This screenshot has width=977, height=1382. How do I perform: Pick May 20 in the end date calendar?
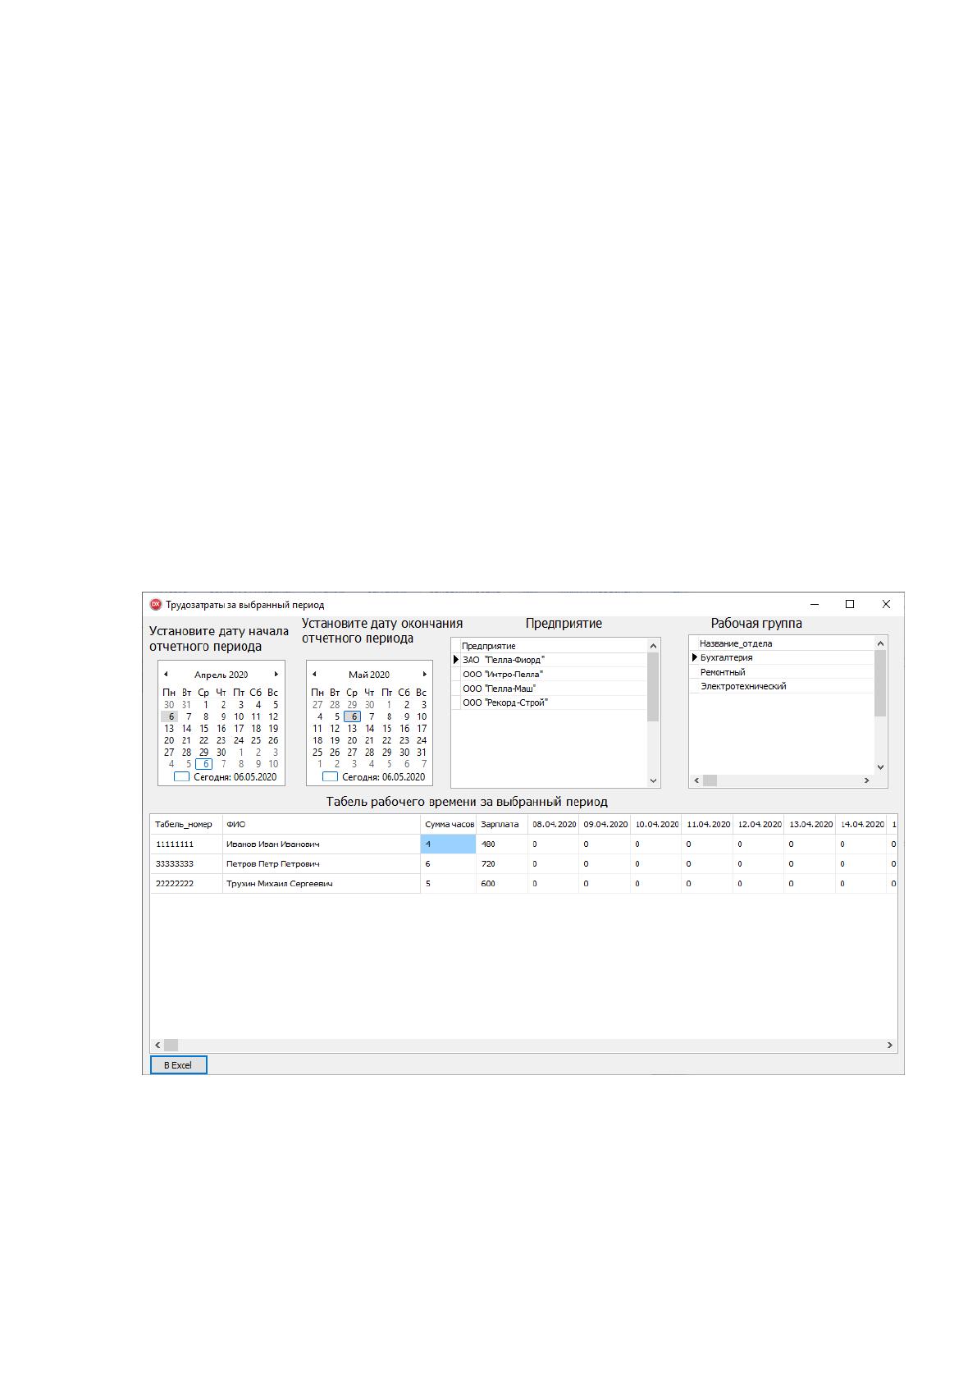352,740
